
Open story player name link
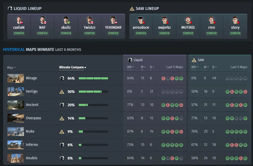pos(235,28)
